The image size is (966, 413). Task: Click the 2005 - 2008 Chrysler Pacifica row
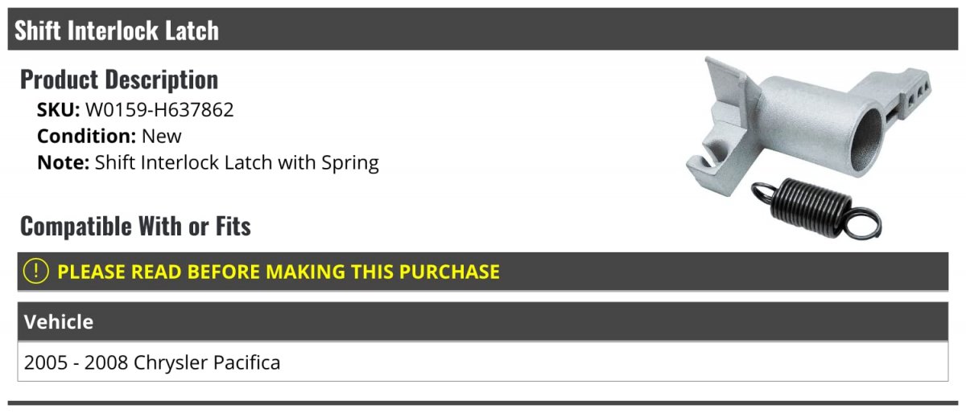483,362
